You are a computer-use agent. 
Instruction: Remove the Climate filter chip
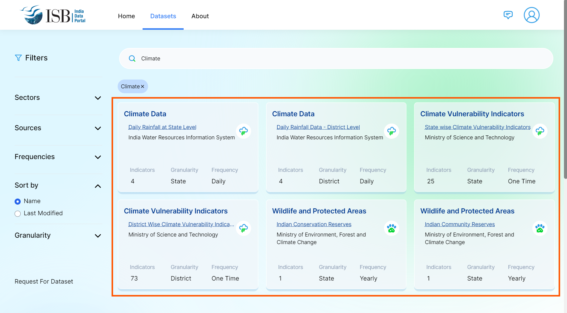point(143,87)
